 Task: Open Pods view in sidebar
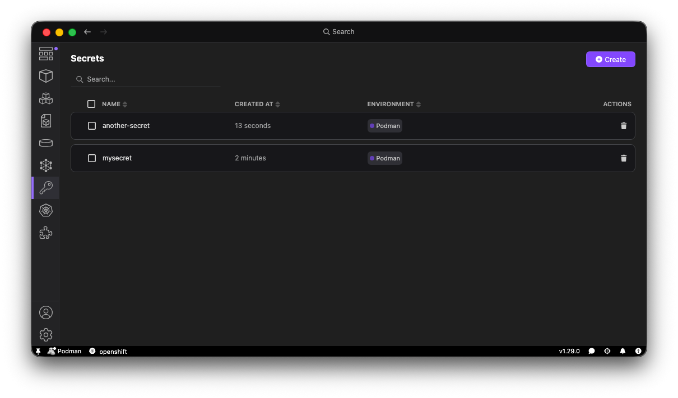pyautogui.click(x=46, y=98)
